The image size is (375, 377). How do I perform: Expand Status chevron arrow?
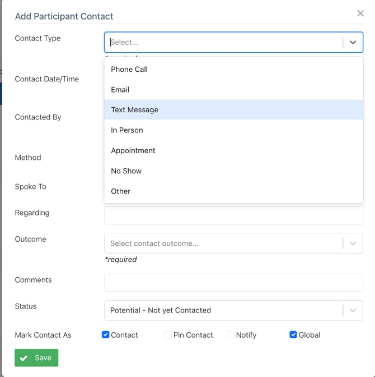coord(353,310)
